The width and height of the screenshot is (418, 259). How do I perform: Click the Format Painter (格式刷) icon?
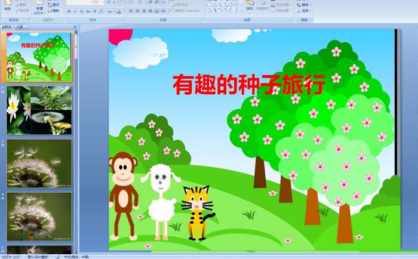[x=17, y=11]
